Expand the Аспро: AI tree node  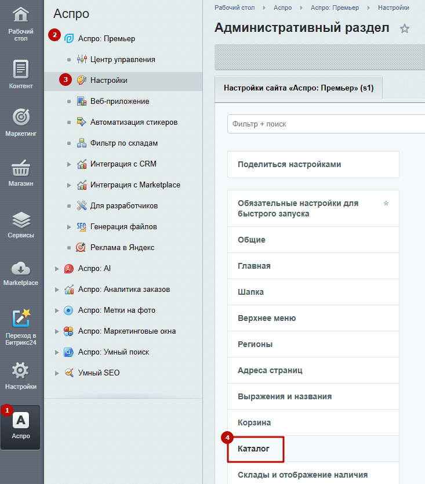click(57, 269)
